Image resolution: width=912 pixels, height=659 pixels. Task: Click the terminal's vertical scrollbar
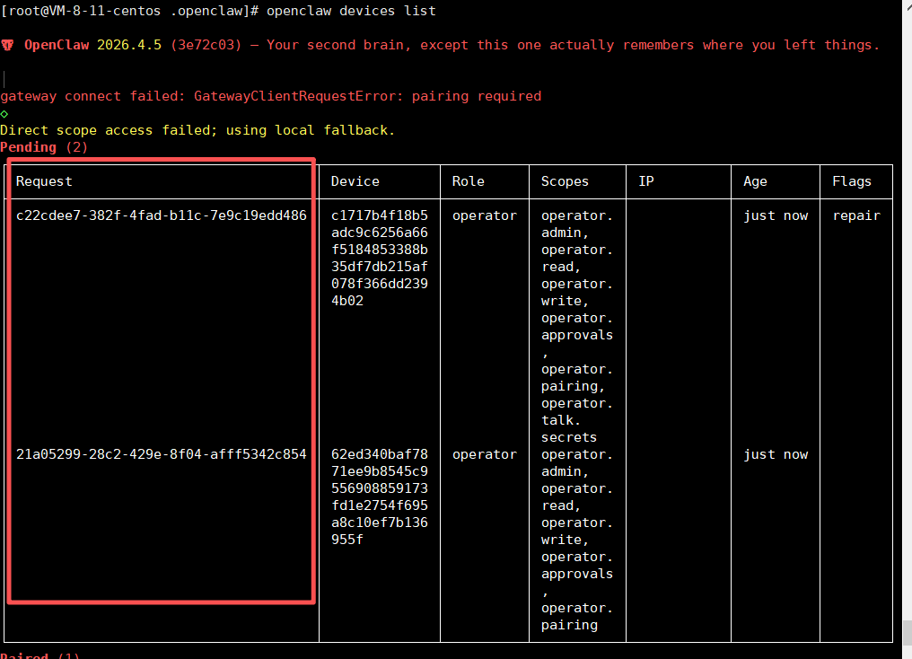[906, 631]
